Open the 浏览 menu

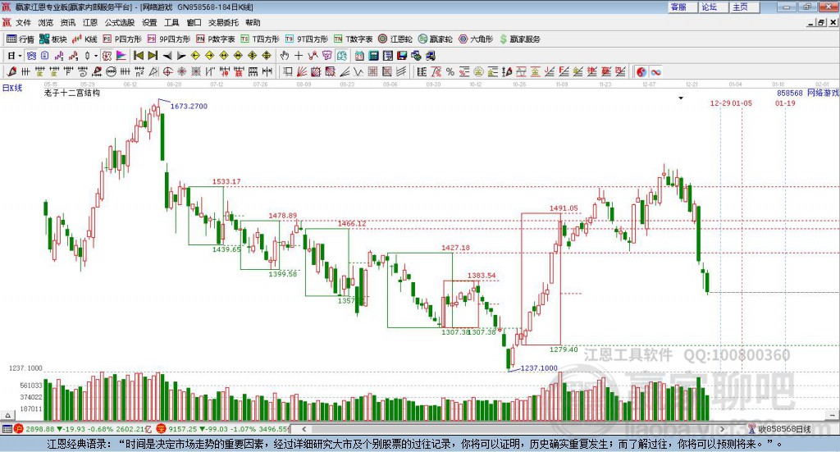point(46,22)
